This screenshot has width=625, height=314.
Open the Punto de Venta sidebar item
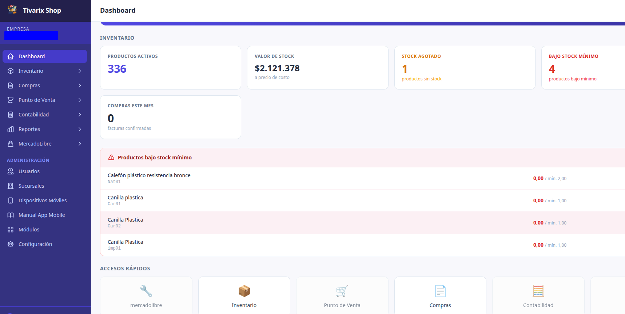tap(45, 100)
